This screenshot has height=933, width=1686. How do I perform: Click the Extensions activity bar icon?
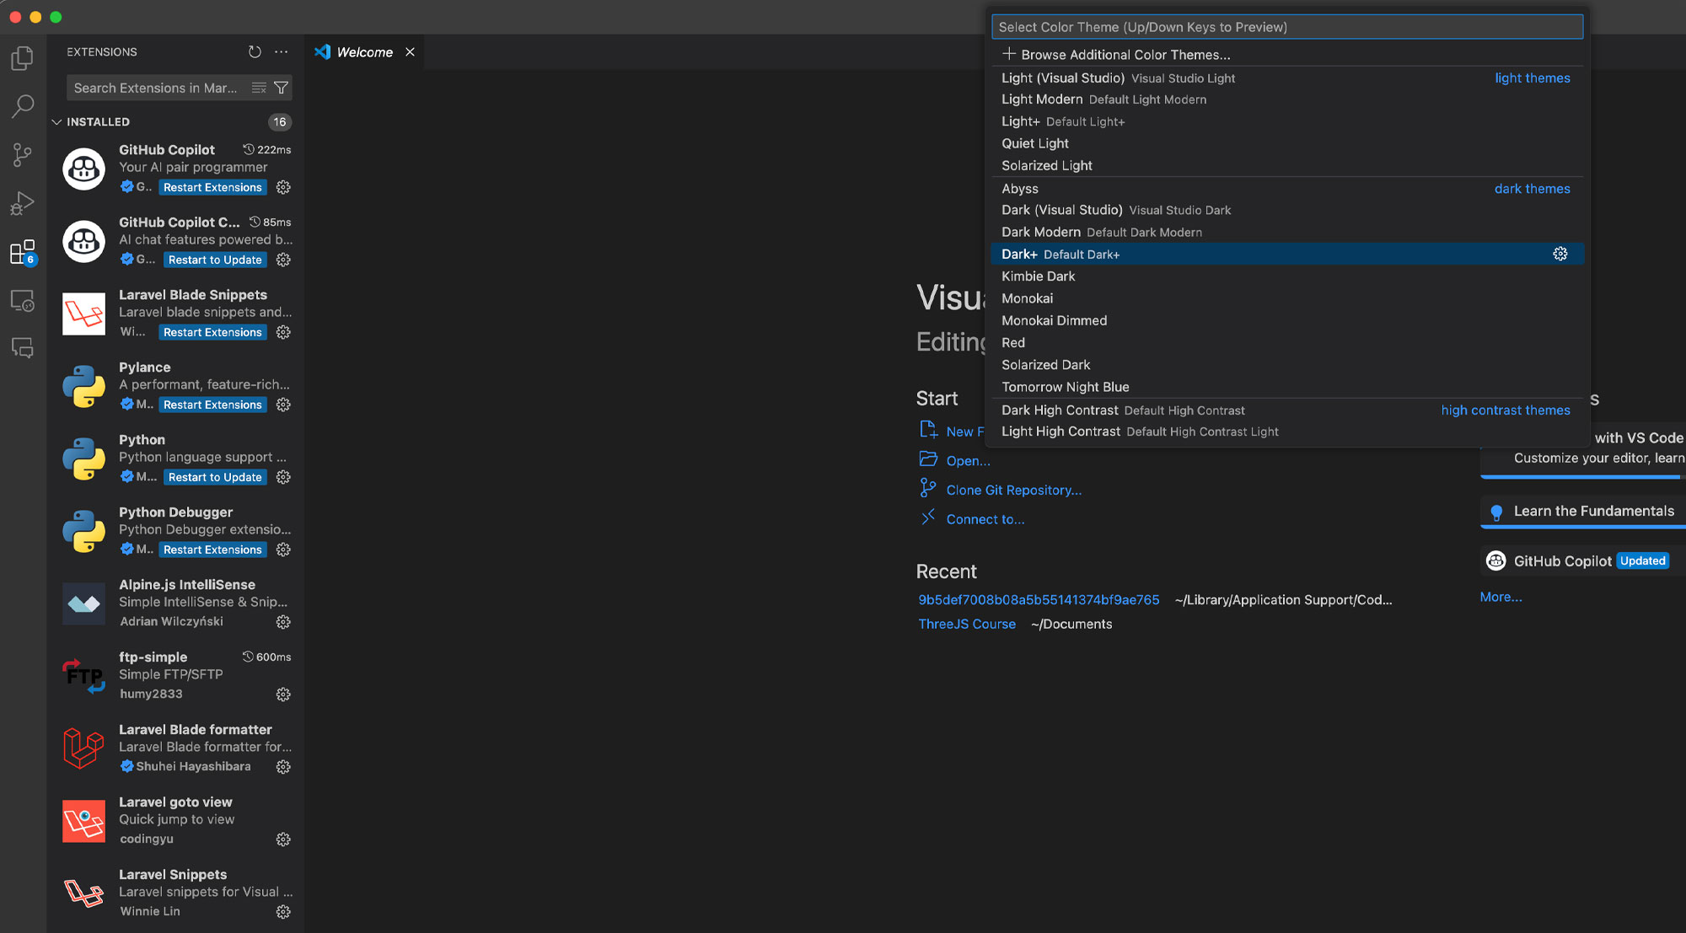23,252
